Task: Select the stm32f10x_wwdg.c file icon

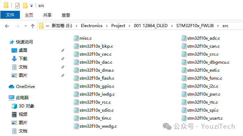Action: pyautogui.click(x=76, y=126)
